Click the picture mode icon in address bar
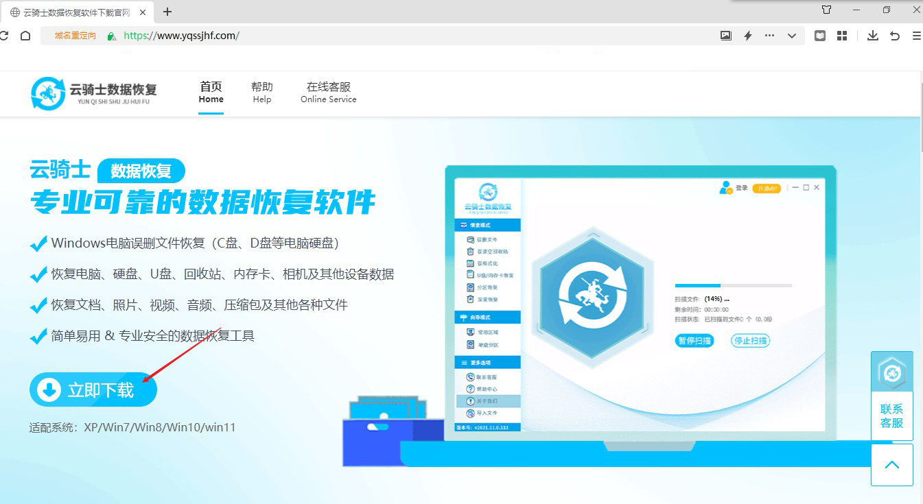The width and height of the screenshot is (923, 504). tap(726, 36)
